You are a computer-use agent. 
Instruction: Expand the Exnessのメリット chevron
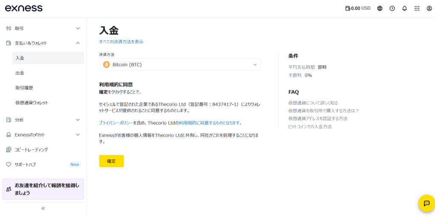[x=78, y=135]
